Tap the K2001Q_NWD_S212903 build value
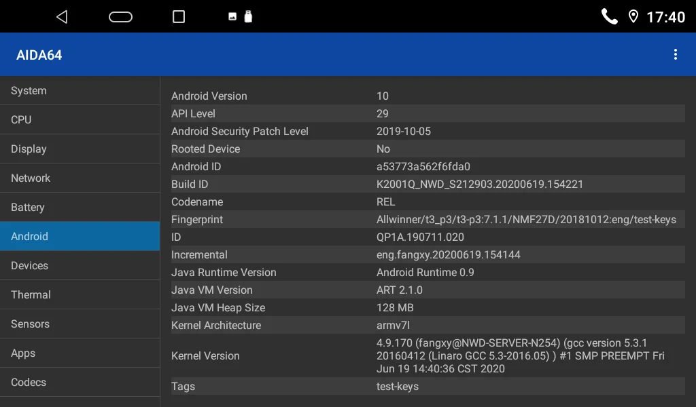696x407 pixels. click(x=480, y=185)
